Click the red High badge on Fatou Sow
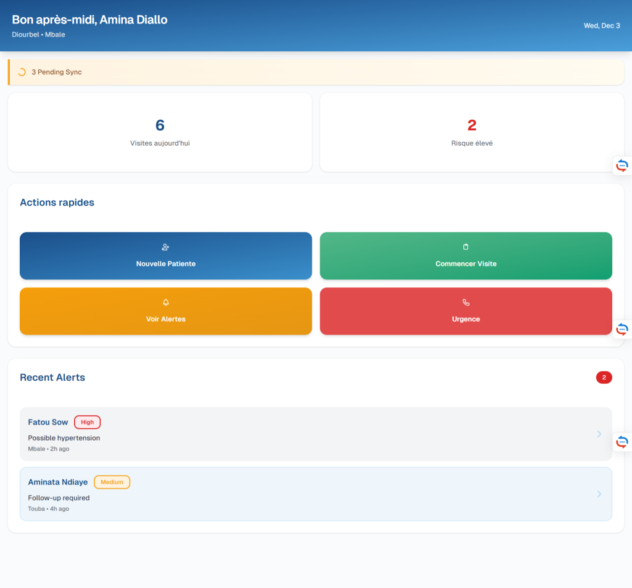632x588 pixels. pos(87,423)
